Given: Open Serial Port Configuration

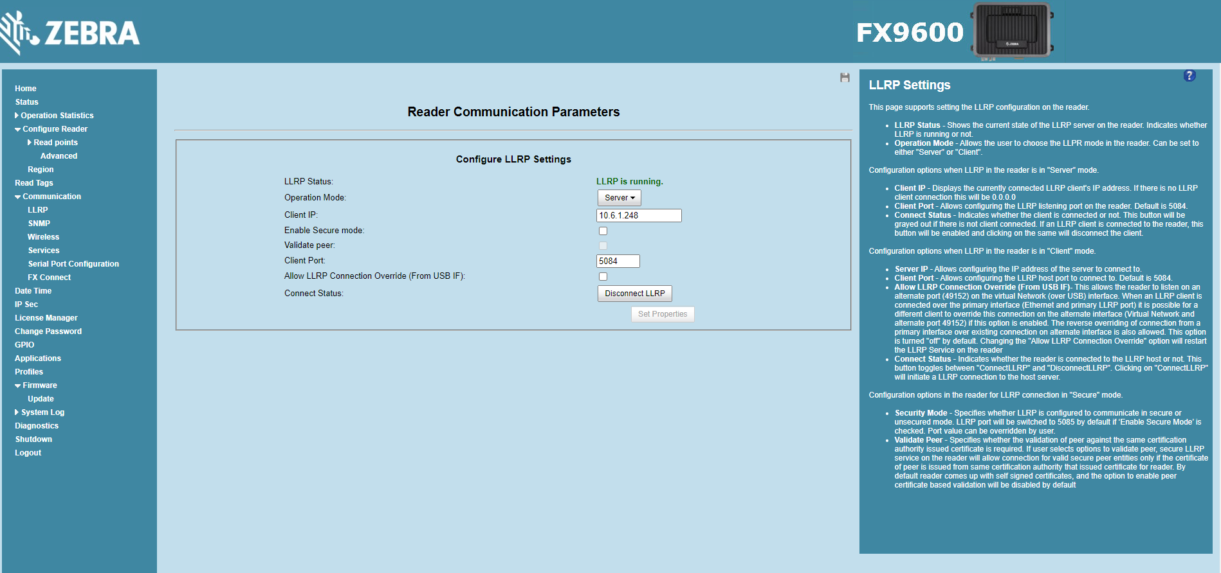Looking at the screenshot, I should pos(73,264).
